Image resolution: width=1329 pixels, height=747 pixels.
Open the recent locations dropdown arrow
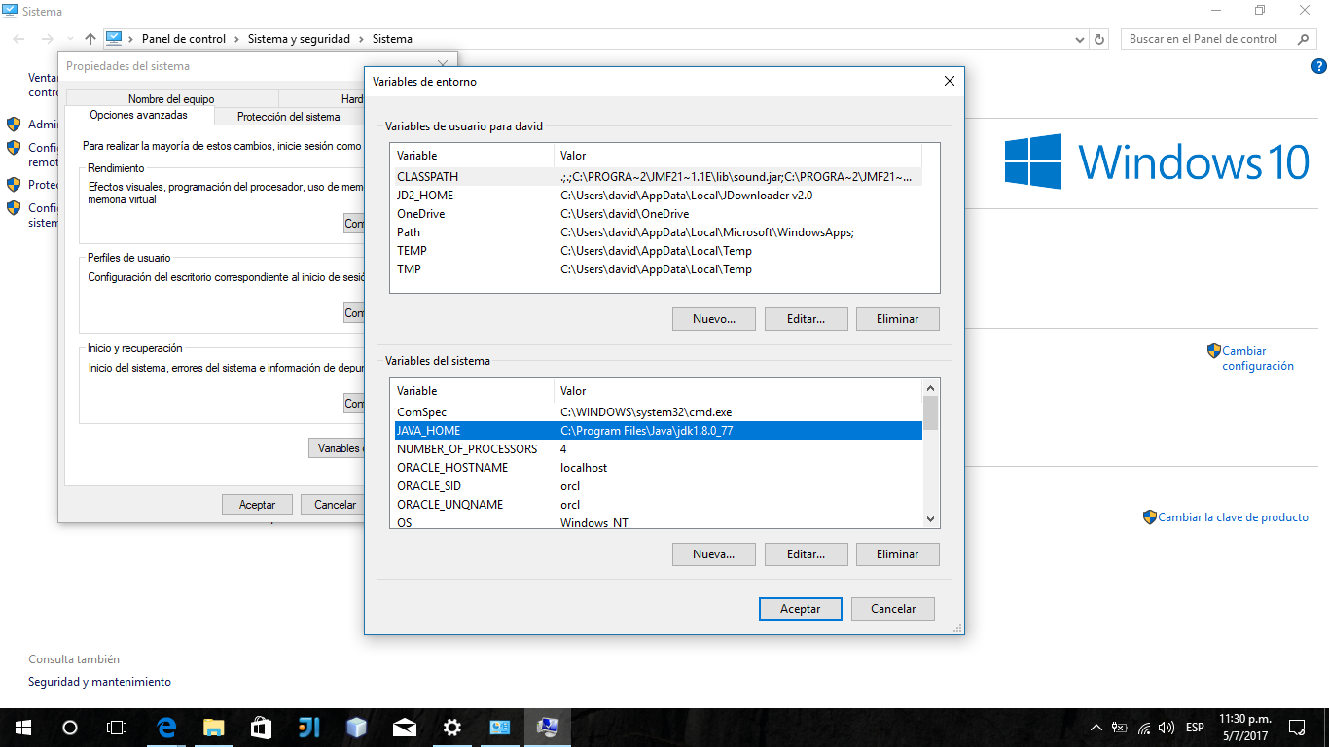[x=69, y=39]
